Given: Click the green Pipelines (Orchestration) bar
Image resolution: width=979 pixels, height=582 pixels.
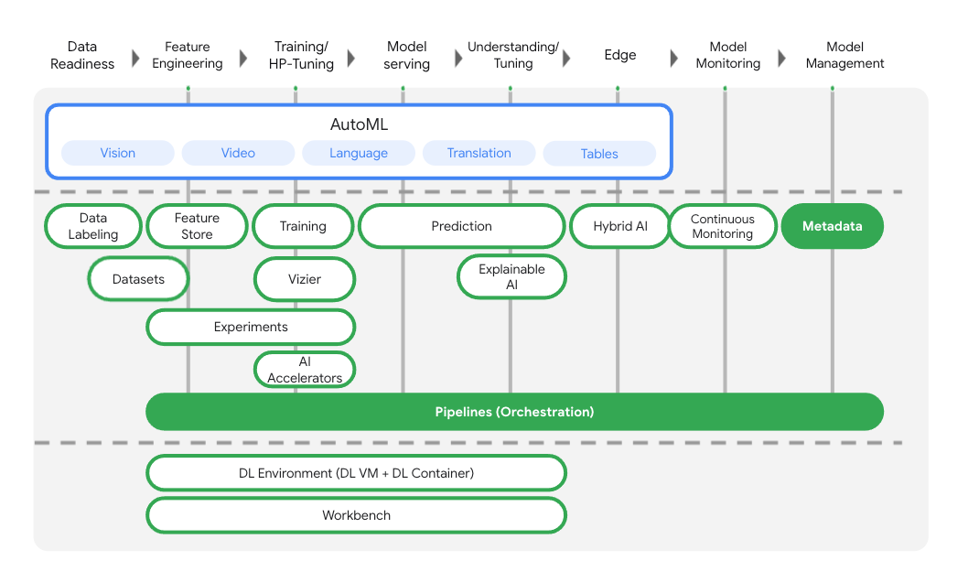Looking at the screenshot, I should tap(514, 412).
